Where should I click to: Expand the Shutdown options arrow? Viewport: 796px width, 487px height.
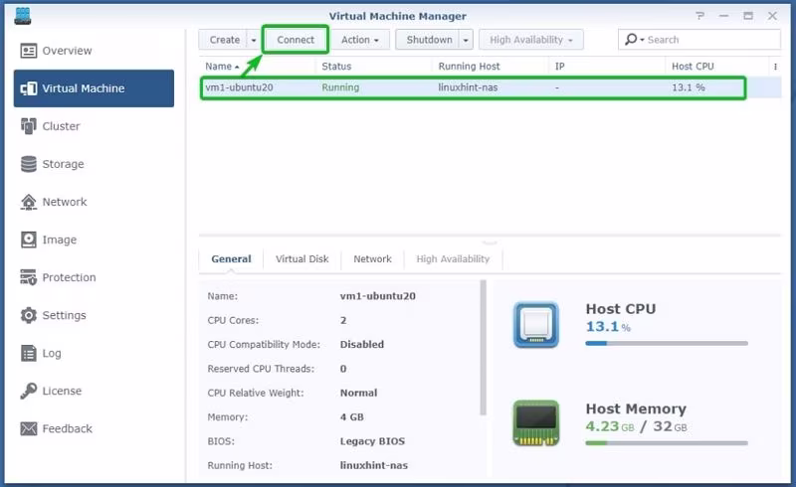pyautogui.click(x=466, y=40)
